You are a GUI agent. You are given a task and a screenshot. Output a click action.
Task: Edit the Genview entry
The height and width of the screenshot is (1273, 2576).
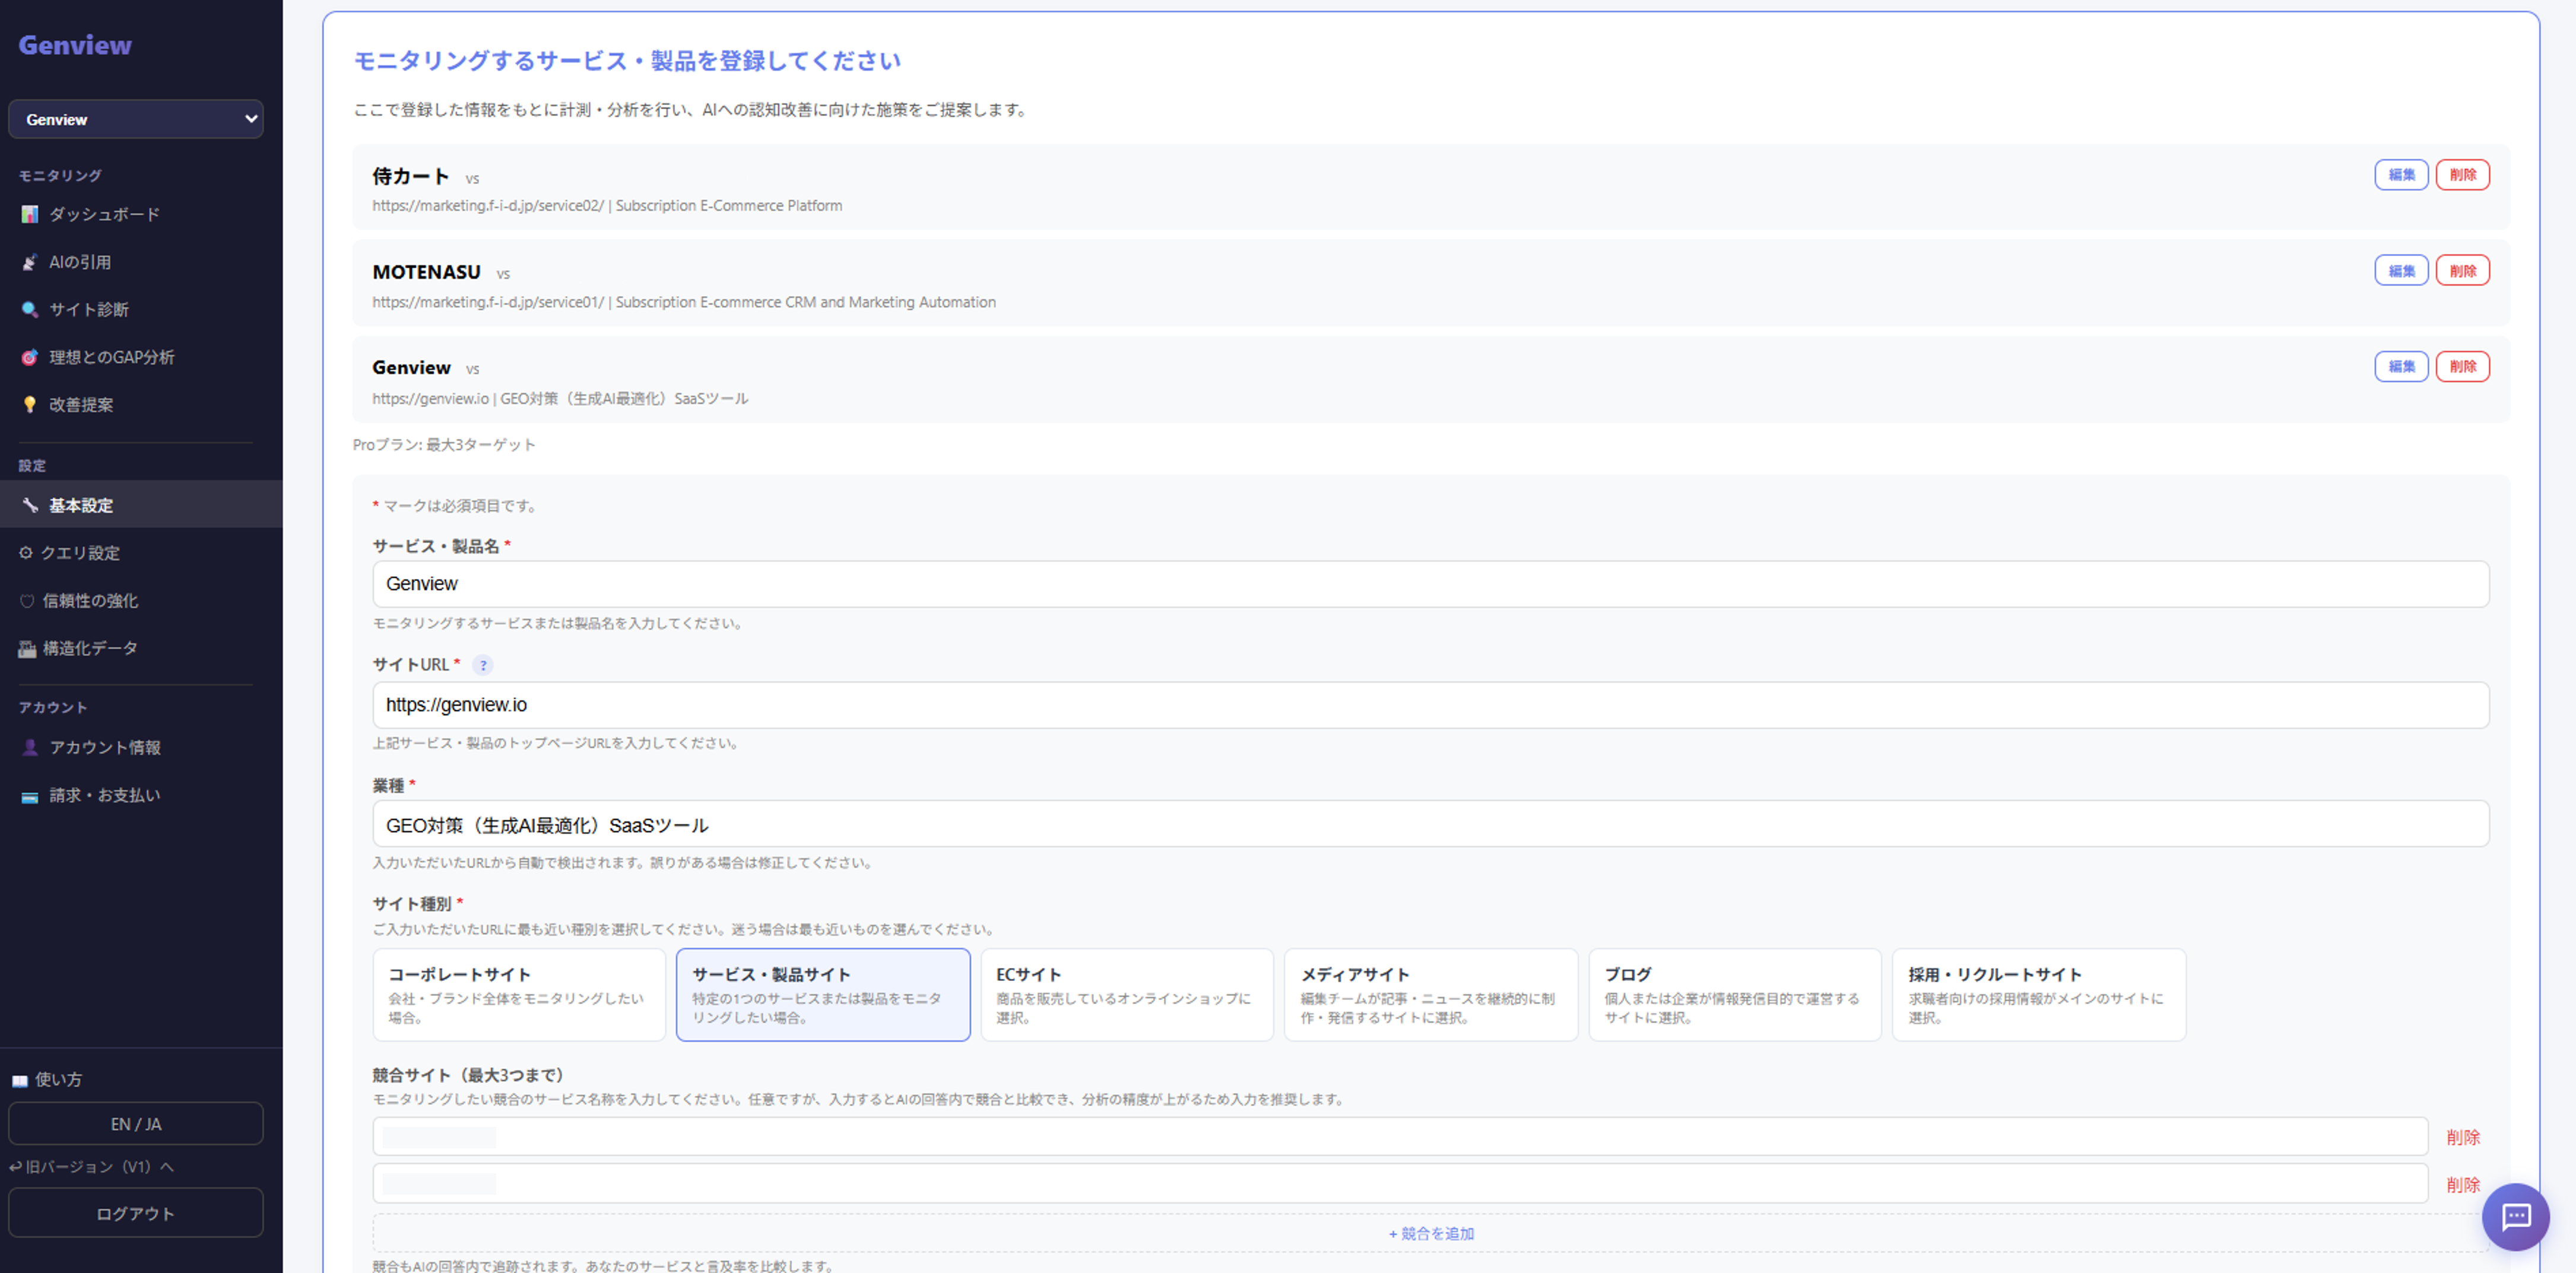click(x=2401, y=367)
